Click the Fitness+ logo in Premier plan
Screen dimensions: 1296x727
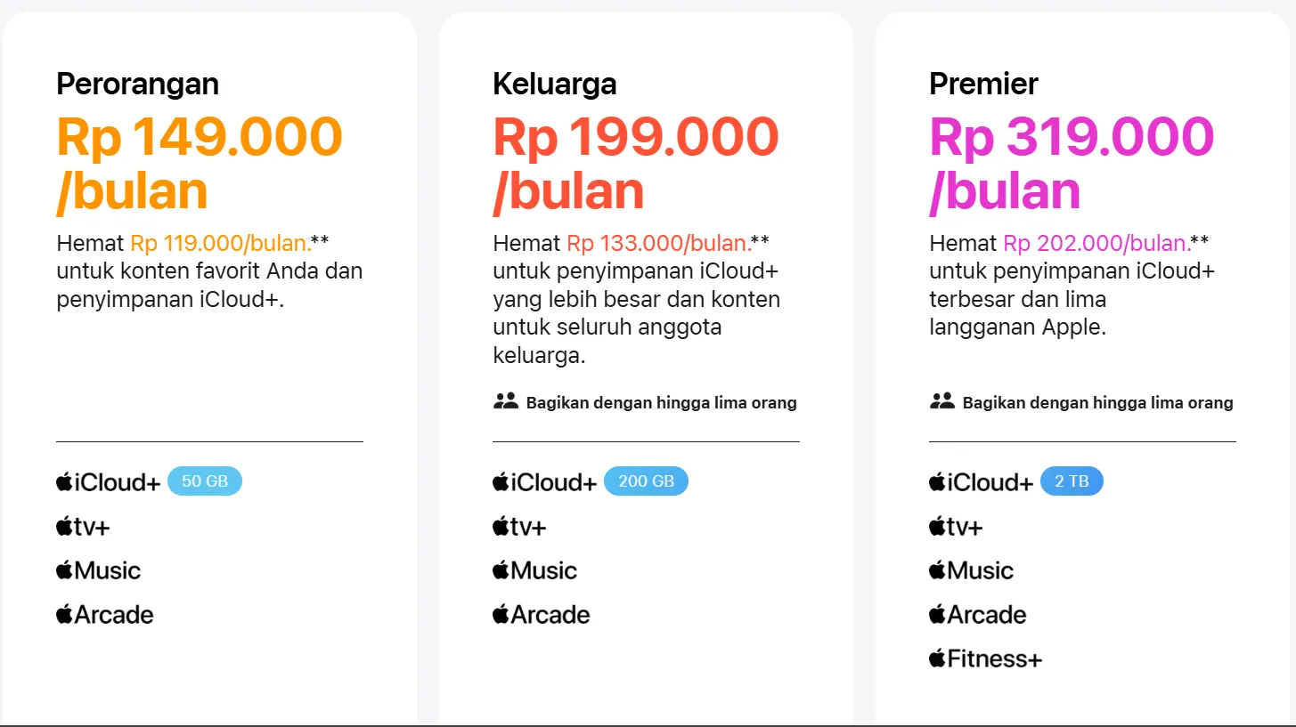984,659
